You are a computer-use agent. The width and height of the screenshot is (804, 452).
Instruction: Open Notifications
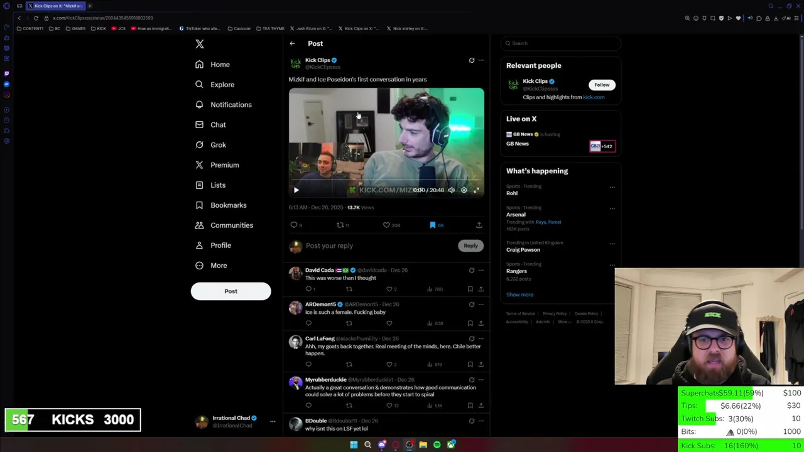tap(223, 105)
